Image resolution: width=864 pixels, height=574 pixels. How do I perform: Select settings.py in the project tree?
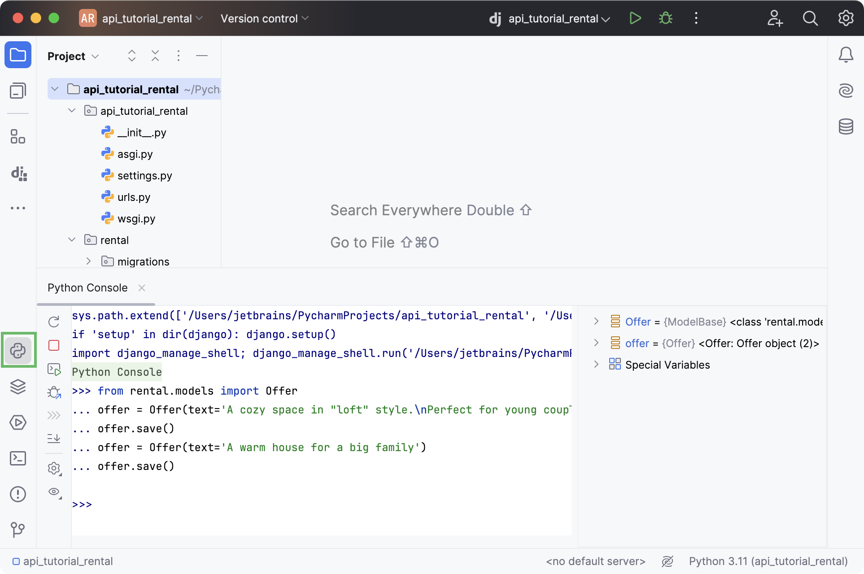coord(144,175)
